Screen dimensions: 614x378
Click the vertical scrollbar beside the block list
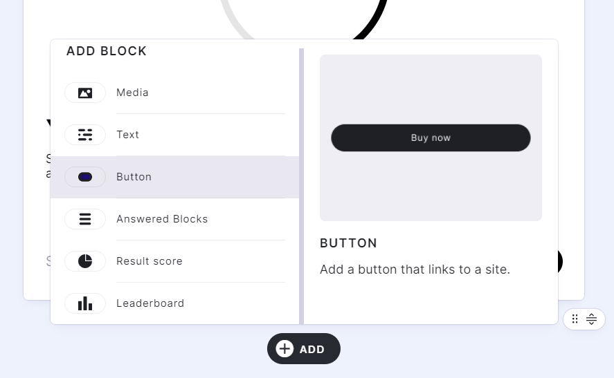point(301,185)
